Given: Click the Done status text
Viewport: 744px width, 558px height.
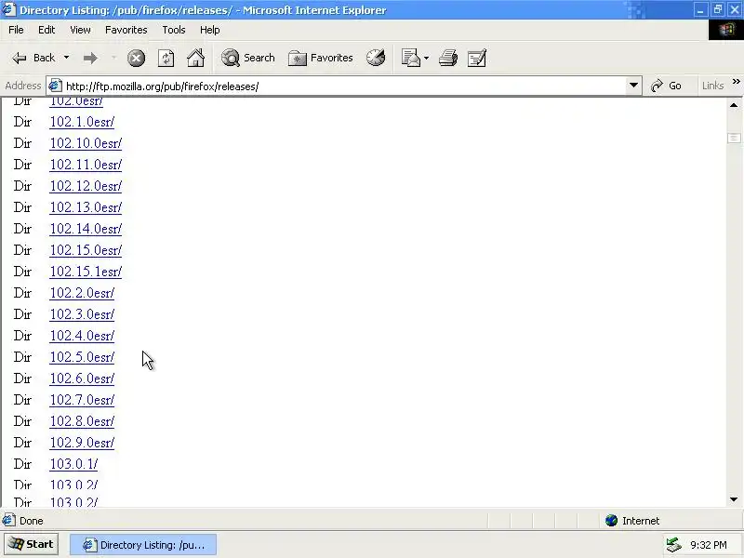Looking at the screenshot, I should click(32, 521).
